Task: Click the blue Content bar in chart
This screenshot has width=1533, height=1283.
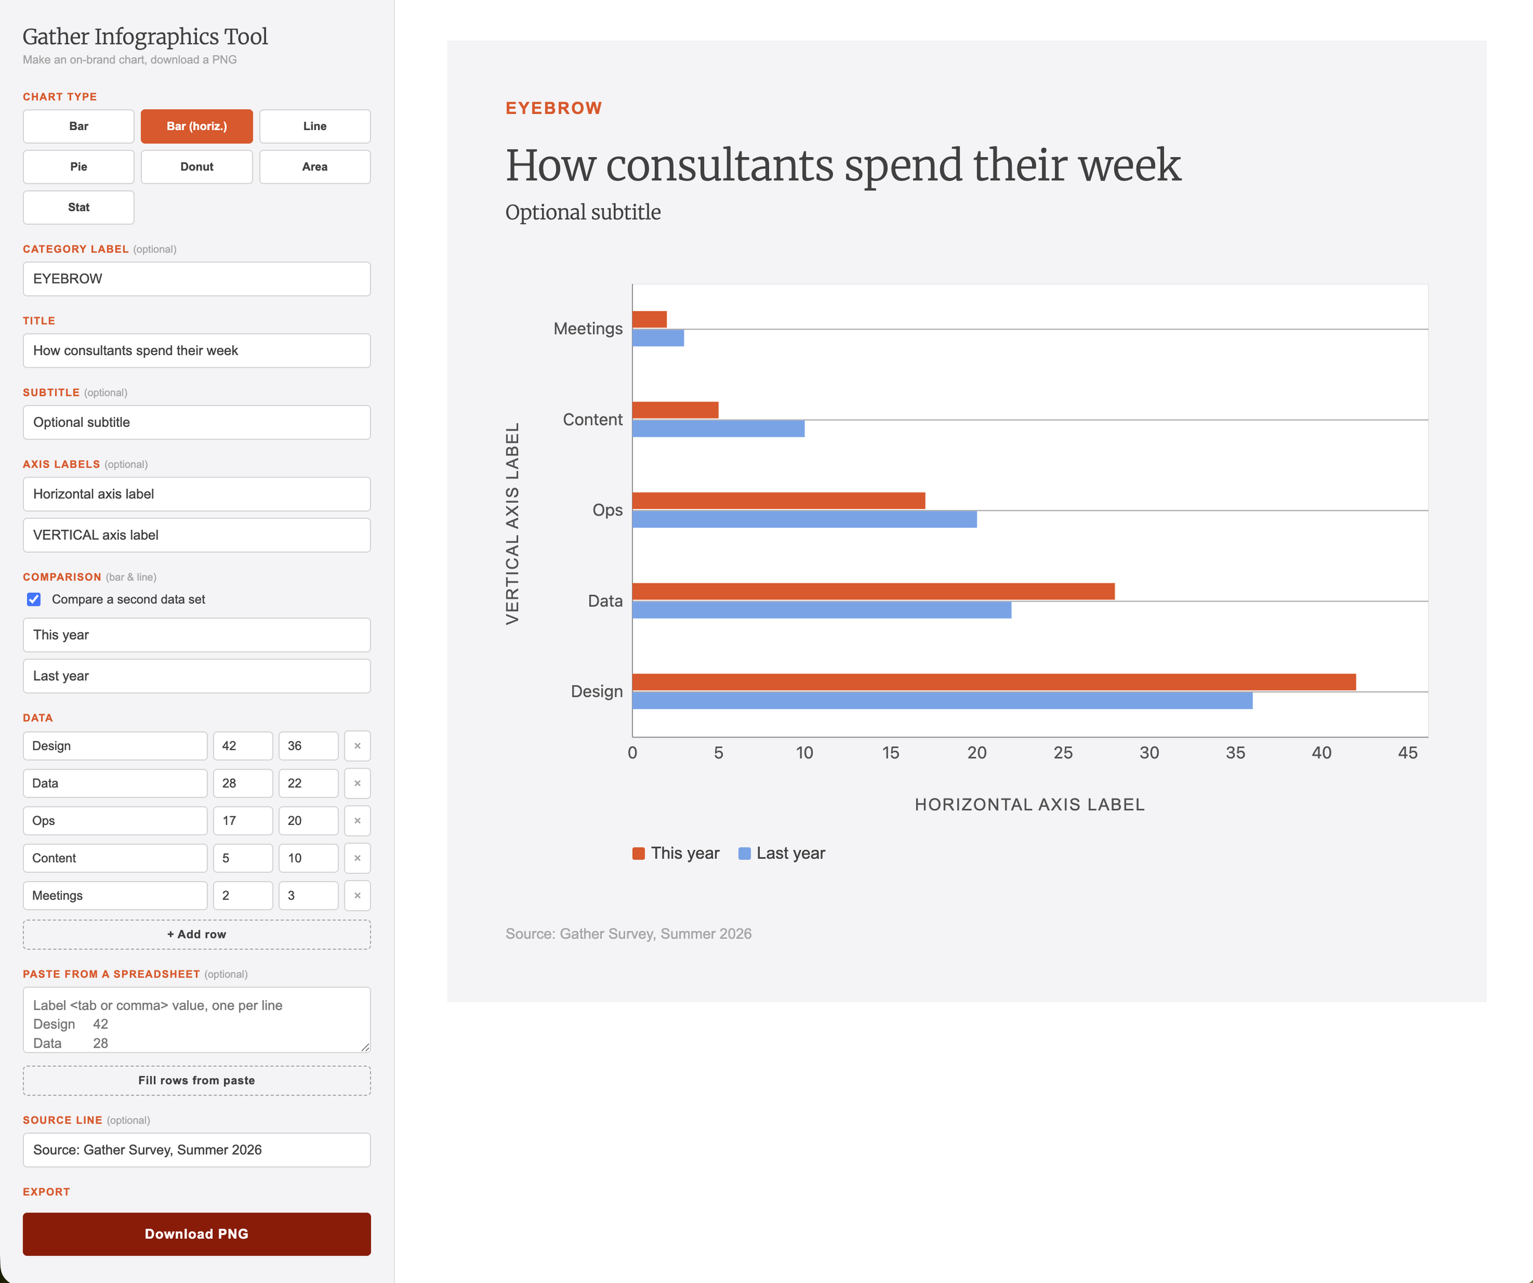Action: 718,429
